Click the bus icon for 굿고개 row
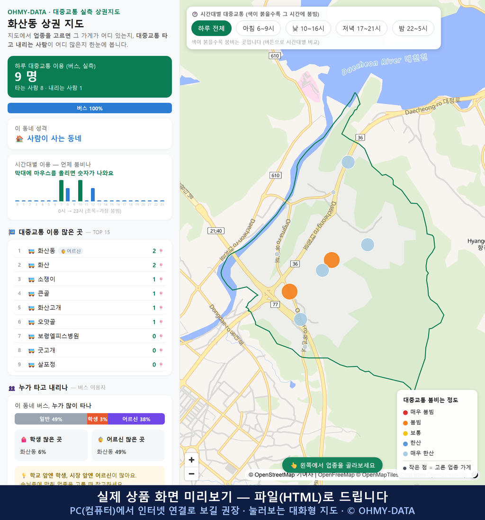This screenshot has width=485, height=520. 32,350
